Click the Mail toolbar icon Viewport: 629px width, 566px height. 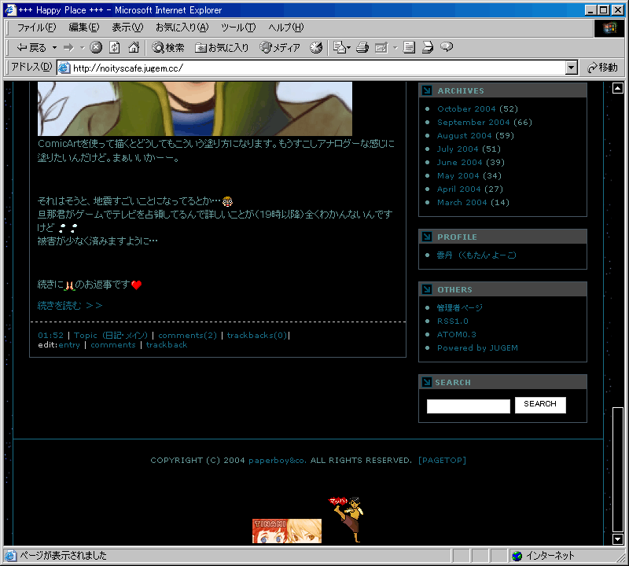[340, 47]
